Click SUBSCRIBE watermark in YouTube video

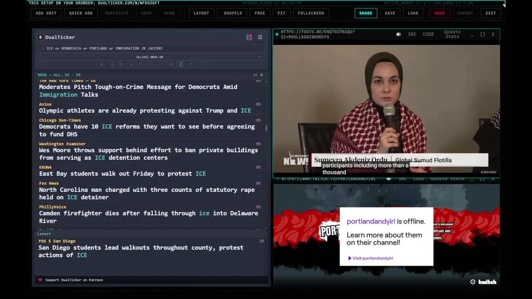tap(488, 172)
